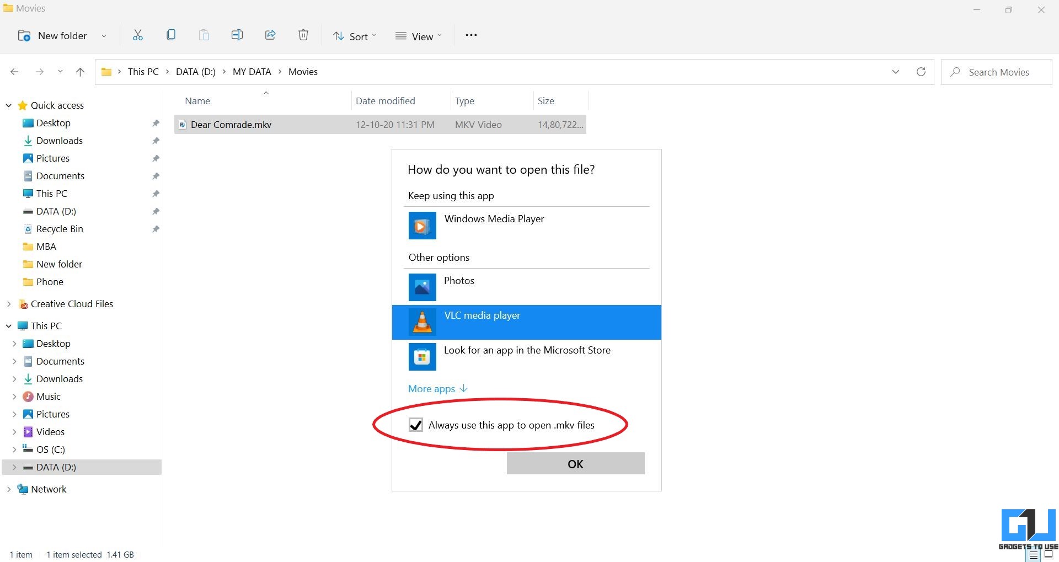Click the OK button
The image size is (1059, 562).
pos(575,464)
